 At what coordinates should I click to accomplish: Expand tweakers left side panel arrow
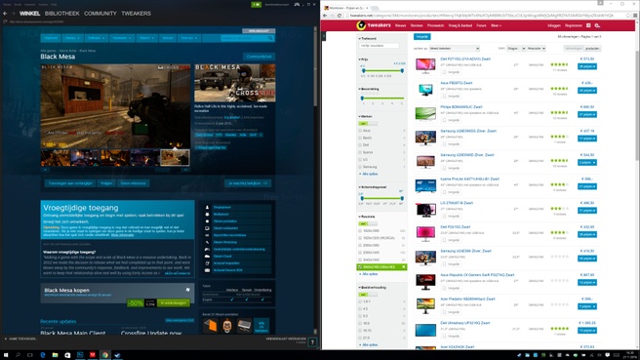click(x=324, y=36)
